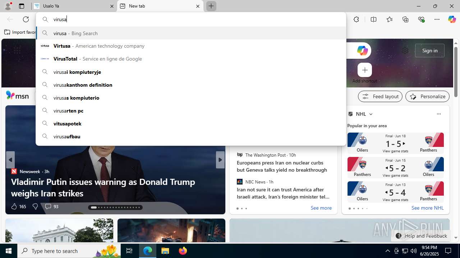Screen dimensions: 460x258
Task: Open page settings gear icon
Action: pos(405,51)
